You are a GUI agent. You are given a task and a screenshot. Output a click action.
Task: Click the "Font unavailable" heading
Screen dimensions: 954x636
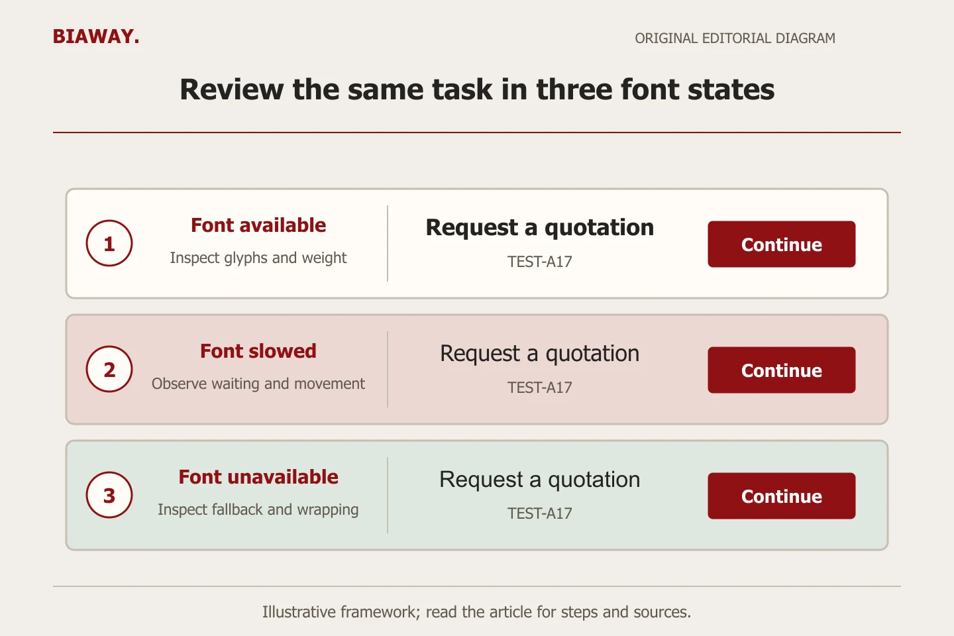(x=258, y=477)
